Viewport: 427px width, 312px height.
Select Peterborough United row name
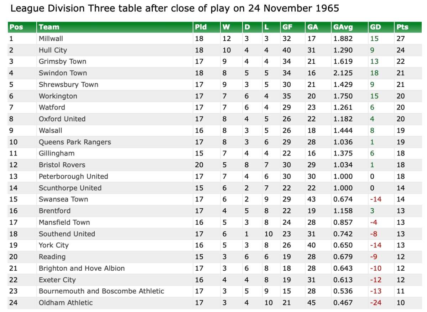(x=73, y=177)
